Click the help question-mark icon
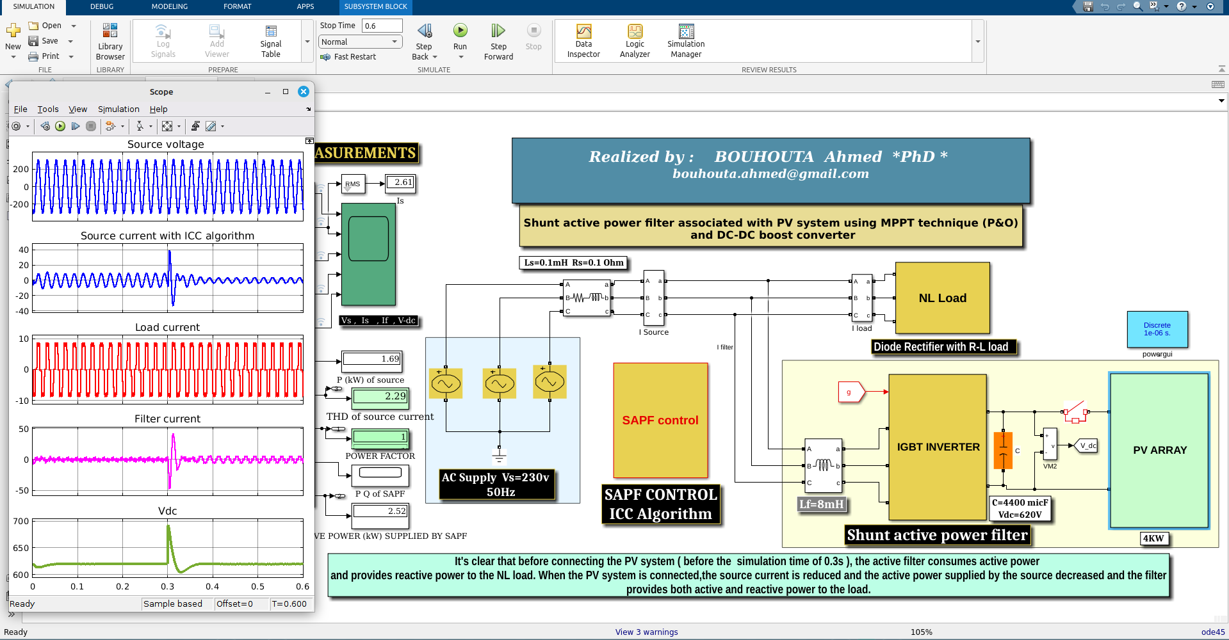Viewport: 1229px width, 640px height. [x=1182, y=6]
